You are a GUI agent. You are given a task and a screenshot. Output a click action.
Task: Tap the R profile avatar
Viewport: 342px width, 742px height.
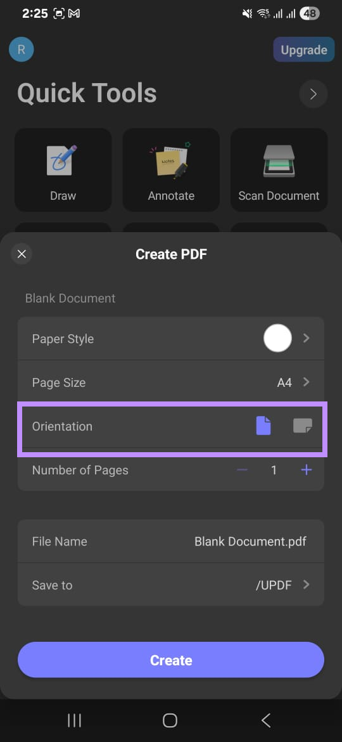pyautogui.click(x=22, y=49)
